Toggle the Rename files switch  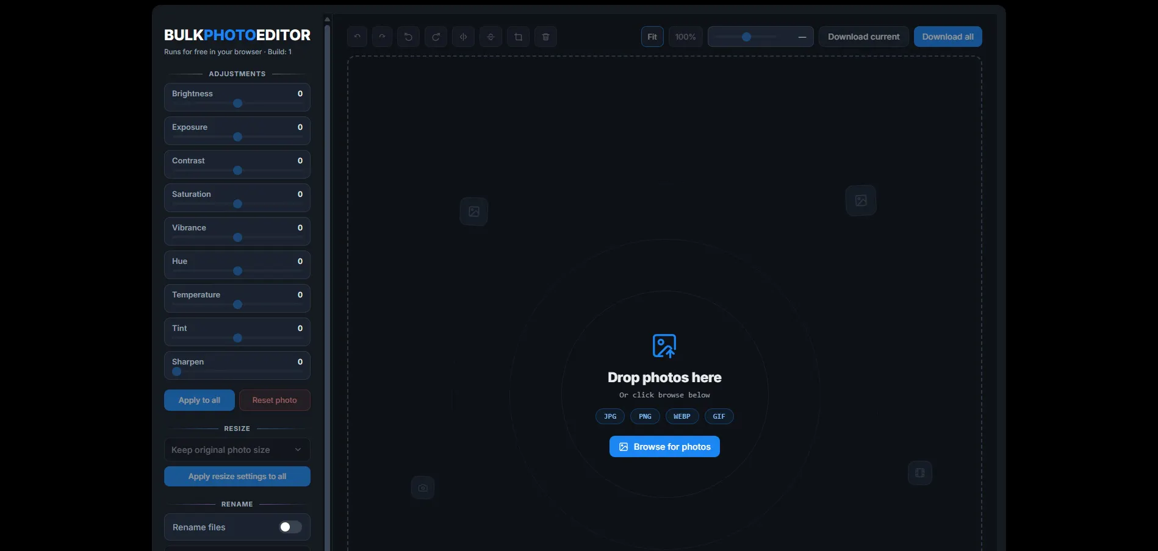(290, 527)
